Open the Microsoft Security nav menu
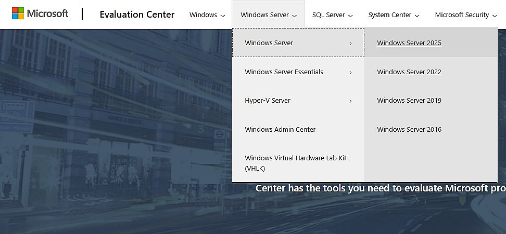This screenshot has height=234, width=506. click(x=466, y=15)
